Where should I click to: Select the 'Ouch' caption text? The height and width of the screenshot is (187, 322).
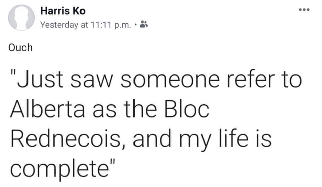click(x=20, y=47)
